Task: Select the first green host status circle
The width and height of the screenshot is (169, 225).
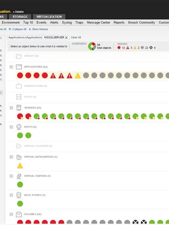Action: [20, 135]
